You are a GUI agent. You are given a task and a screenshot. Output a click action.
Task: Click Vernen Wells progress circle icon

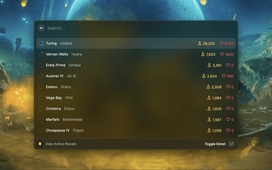click(41, 54)
